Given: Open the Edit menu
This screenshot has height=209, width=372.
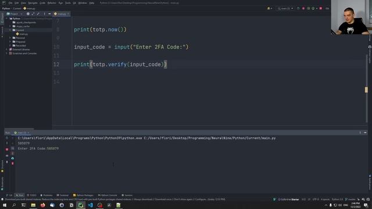Looking at the screenshot, I should click(16, 3).
